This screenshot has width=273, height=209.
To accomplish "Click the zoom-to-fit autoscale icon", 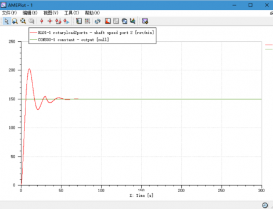I will (23, 21).
